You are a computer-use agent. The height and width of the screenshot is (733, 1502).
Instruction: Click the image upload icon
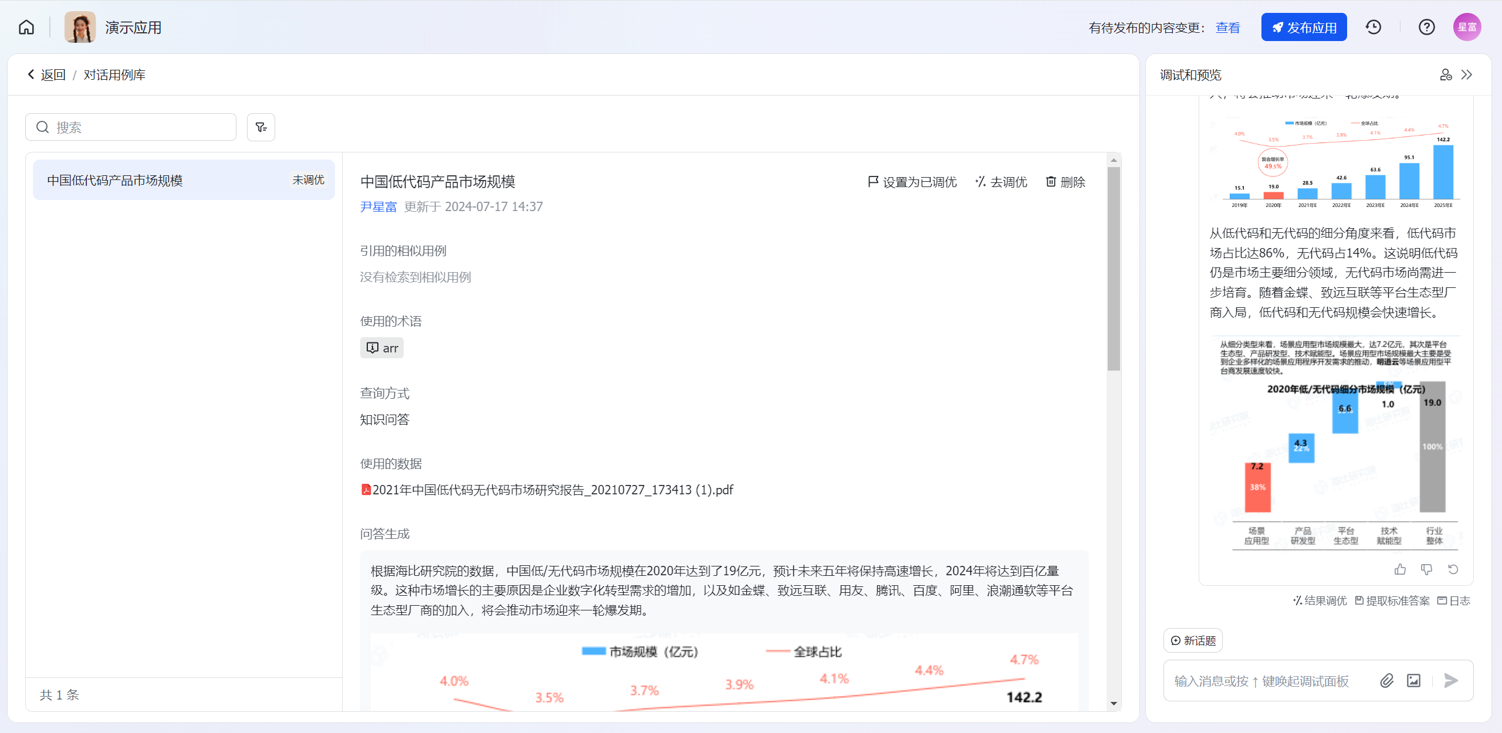[1414, 680]
